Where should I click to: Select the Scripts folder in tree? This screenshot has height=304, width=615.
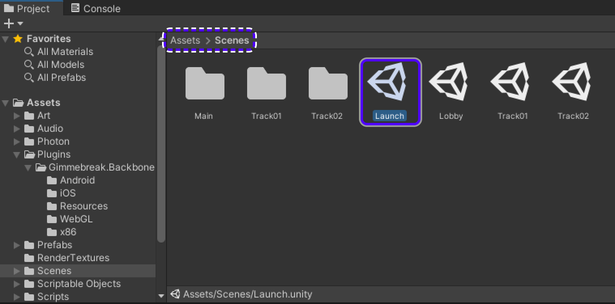point(47,297)
